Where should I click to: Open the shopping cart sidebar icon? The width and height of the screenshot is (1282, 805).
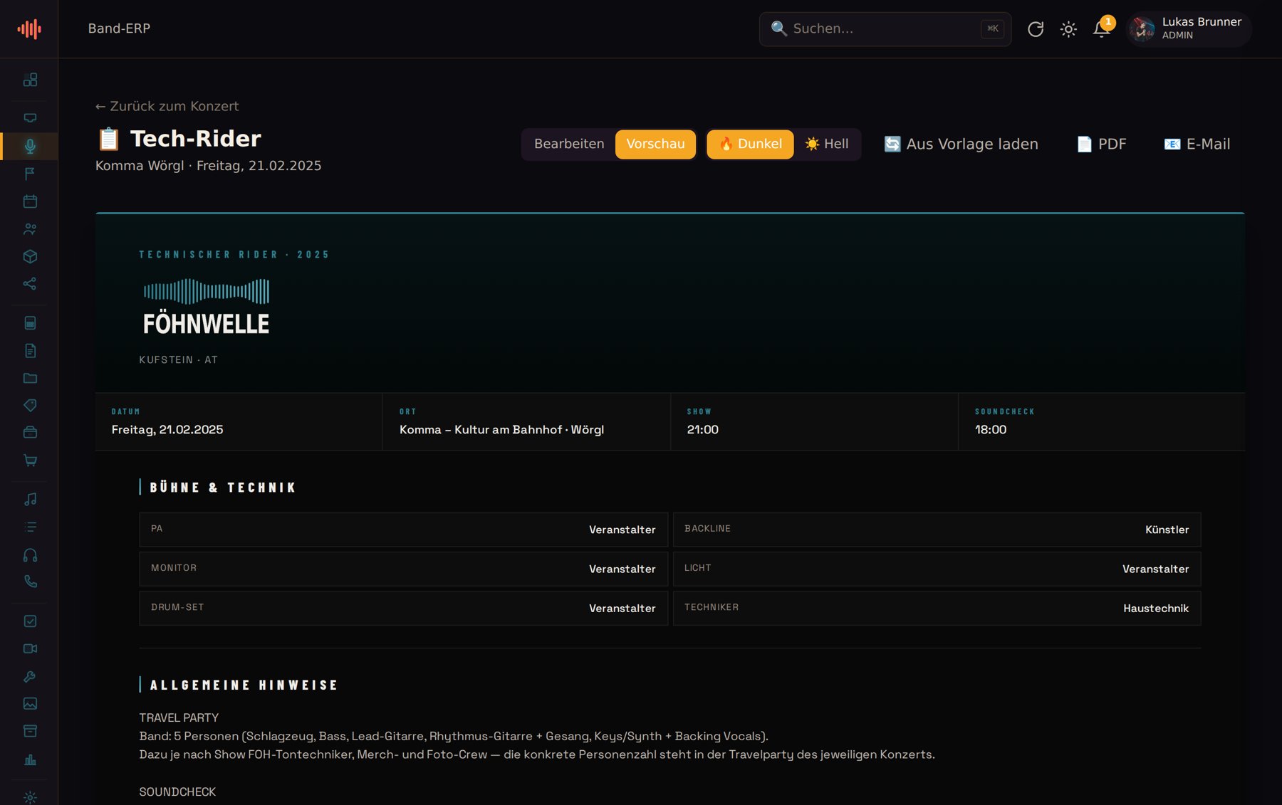[x=30, y=461]
